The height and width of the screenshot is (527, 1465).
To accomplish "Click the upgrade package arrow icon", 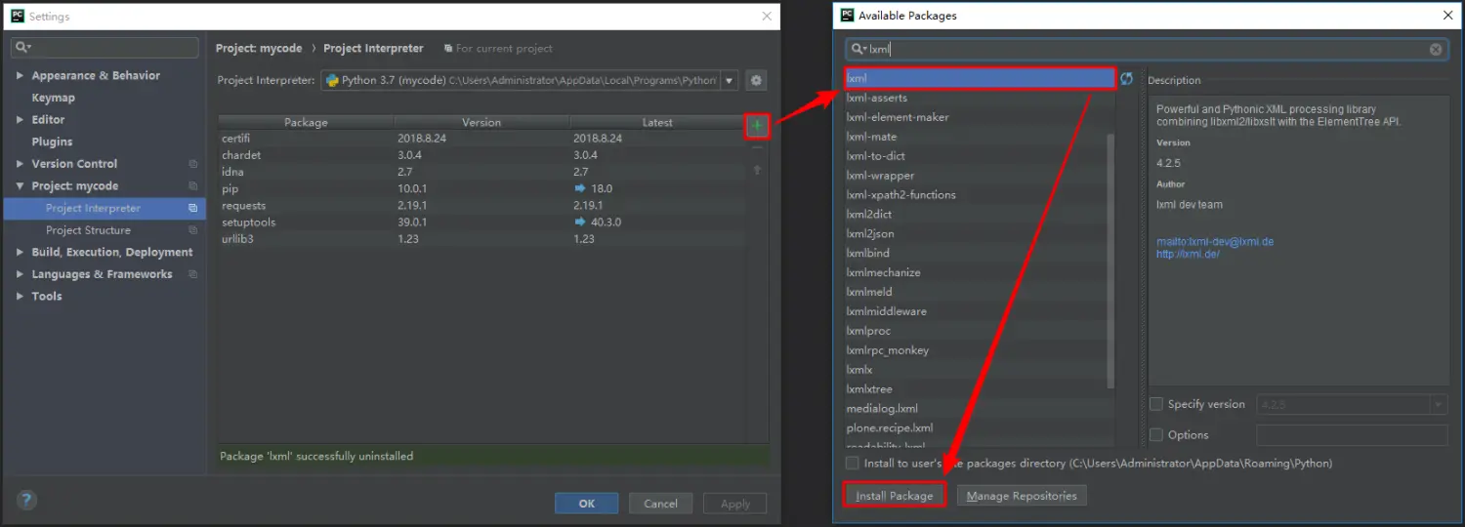I will tap(757, 170).
